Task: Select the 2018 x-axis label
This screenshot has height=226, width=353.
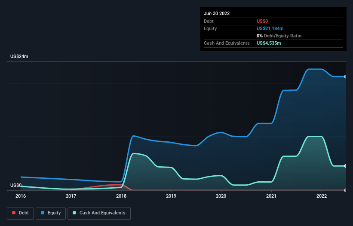Action: (x=121, y=196)
